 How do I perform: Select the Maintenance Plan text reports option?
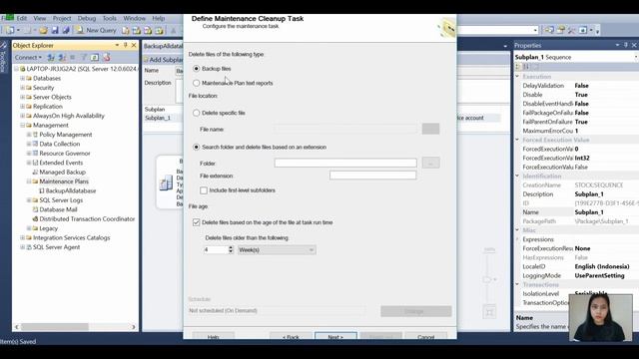(x=197, y=83)
